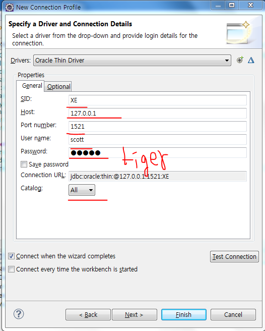Click the 'Connection URL:' label

43,175
